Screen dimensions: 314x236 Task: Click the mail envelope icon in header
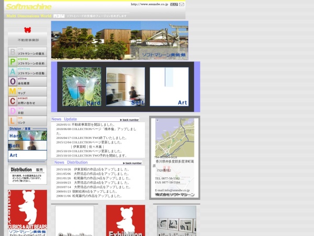pyautogui.click(x=182, y=4)
